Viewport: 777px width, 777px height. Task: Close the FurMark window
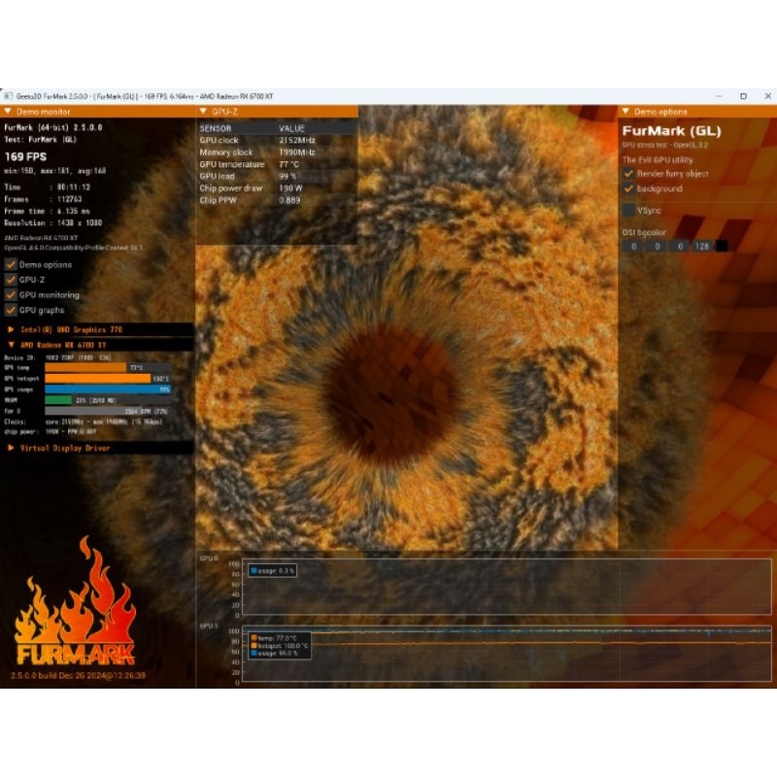click(767, 96)
